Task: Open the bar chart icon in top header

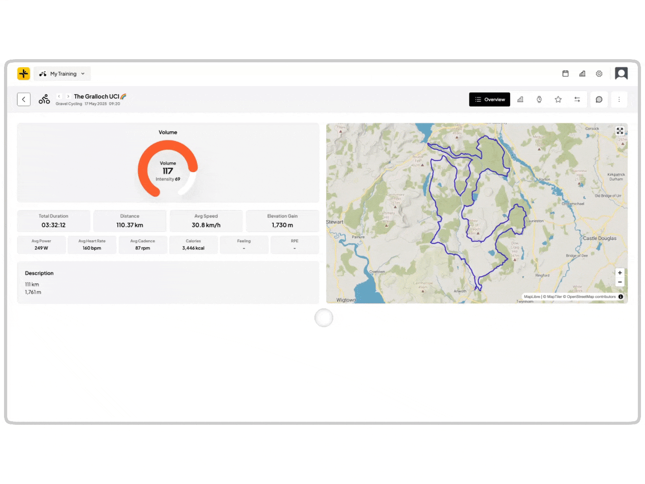Action: pyautogui.click(x=582, y=73)
